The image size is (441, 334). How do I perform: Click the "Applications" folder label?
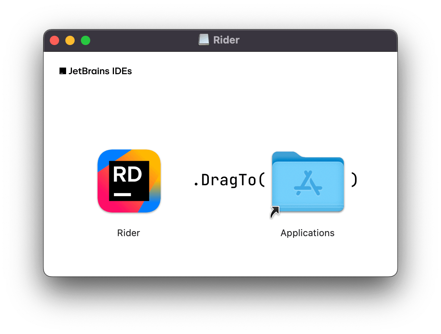pos(307,233)
